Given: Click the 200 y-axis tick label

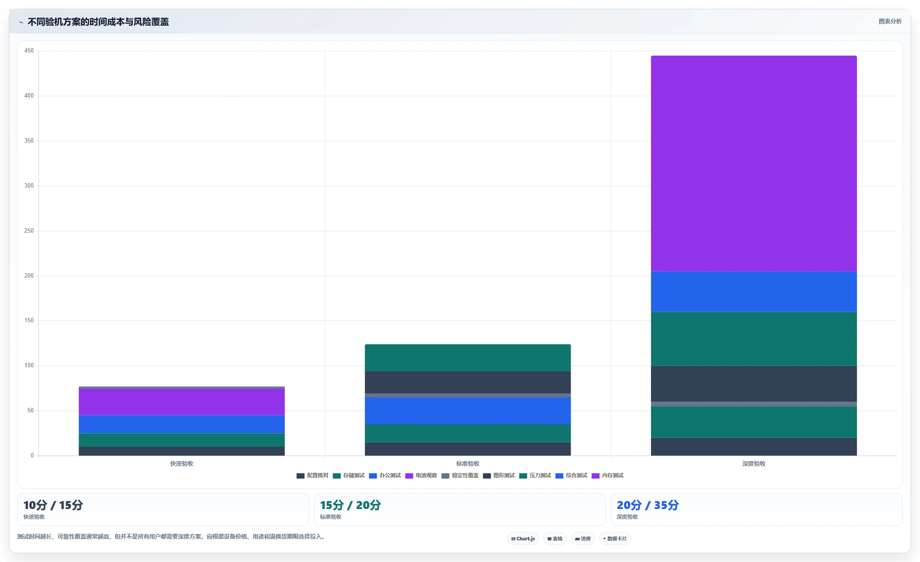Looking at the screenshot, I should tap(29, 276).
